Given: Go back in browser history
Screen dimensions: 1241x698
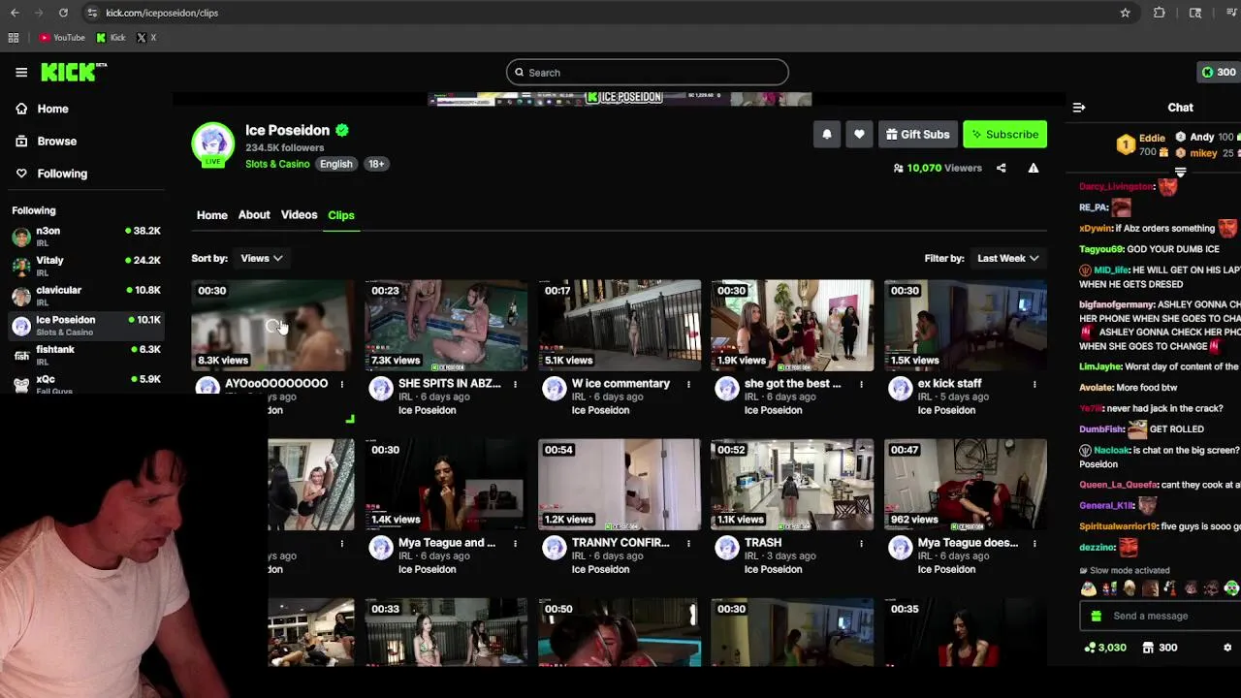Looking at the screenshot, I should pyautogui.click(x=15, y=13).
